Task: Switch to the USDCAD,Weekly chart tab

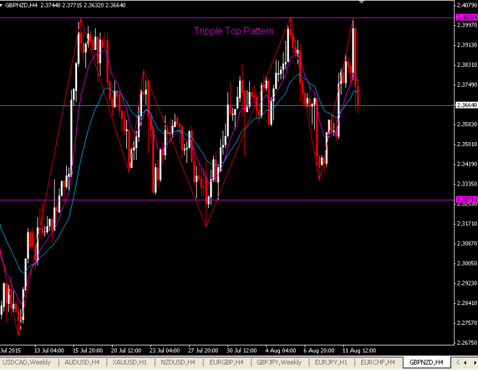Action: pyautogui.click(x=26, y=362)
